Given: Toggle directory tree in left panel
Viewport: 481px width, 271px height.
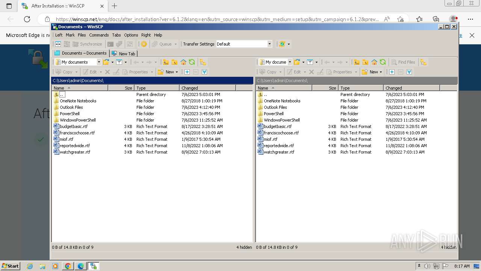Looking at the screenshot, I should (x=203, y=62).
